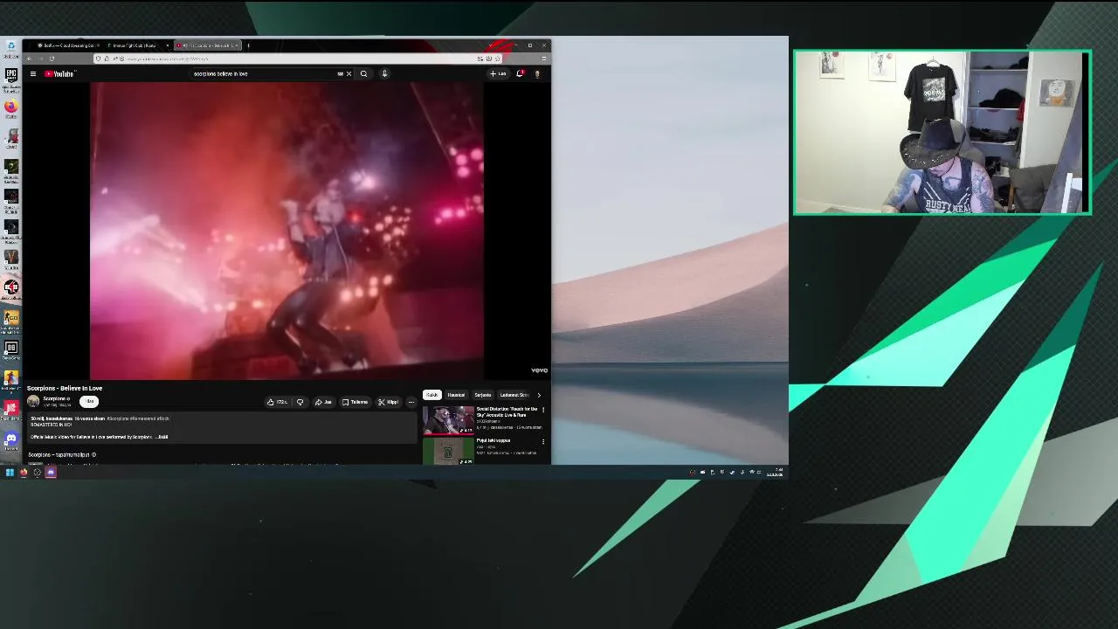
Task: Like the Believe in Love video
Action: click(x=278, y=402)
